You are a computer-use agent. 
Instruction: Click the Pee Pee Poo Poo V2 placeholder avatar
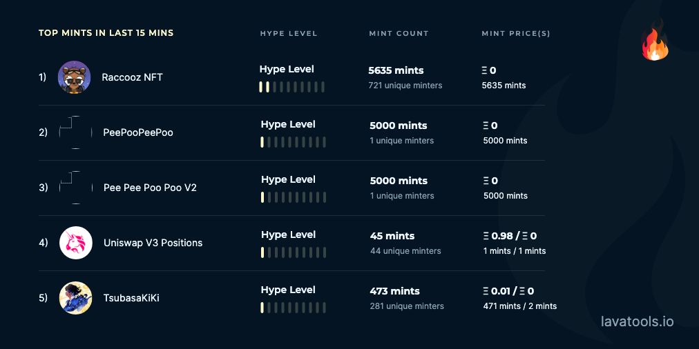coord(76,188)
